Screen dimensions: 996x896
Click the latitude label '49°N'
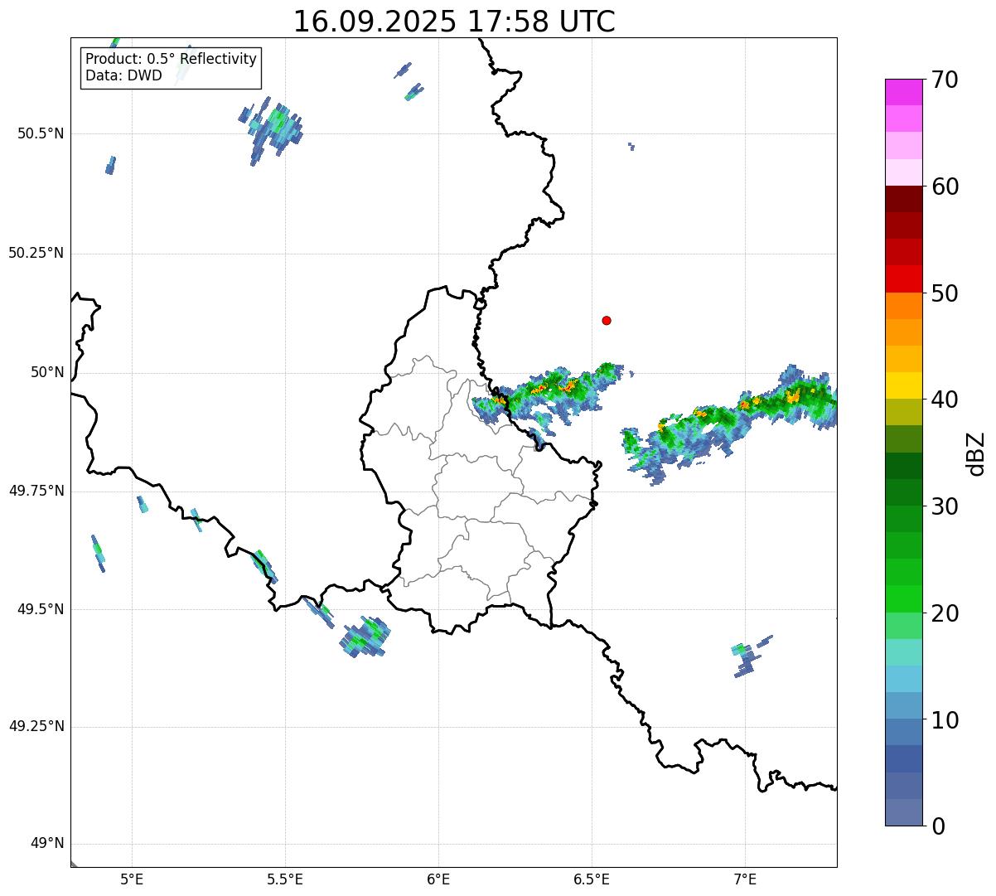pyautogui.click(x=47, y=844)
